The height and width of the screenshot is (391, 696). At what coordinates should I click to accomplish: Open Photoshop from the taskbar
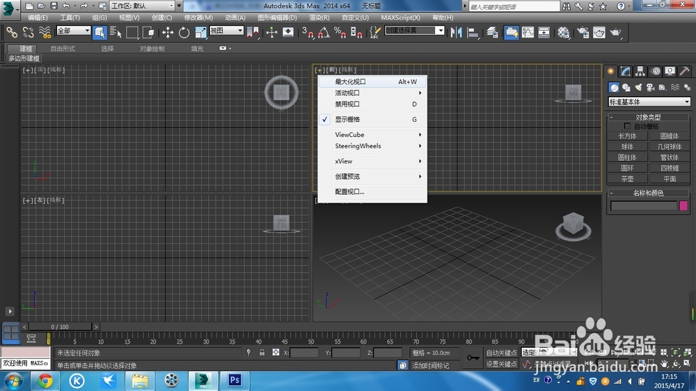(x=235, y=381)
